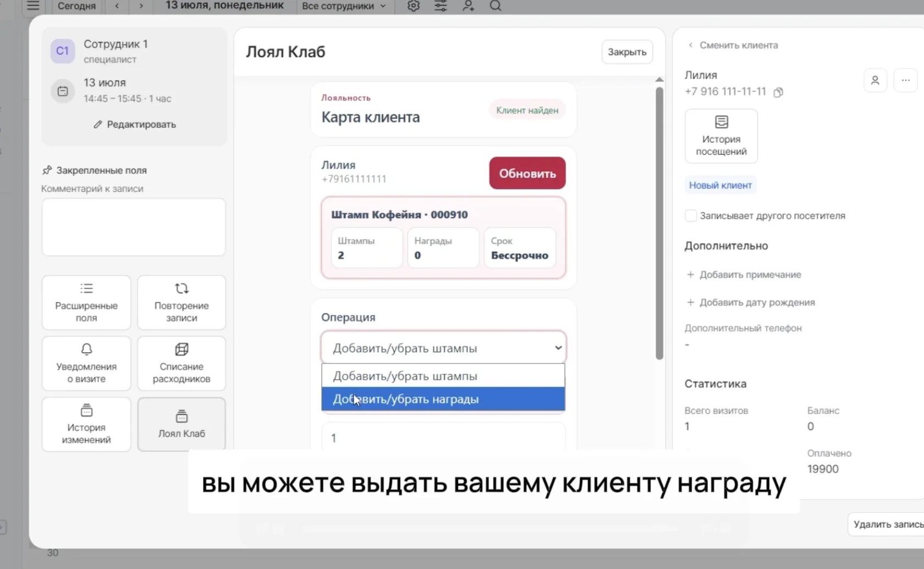
Task: Open Операция dropdown Добавить/убрать штампы
Action: click(443, 348)
